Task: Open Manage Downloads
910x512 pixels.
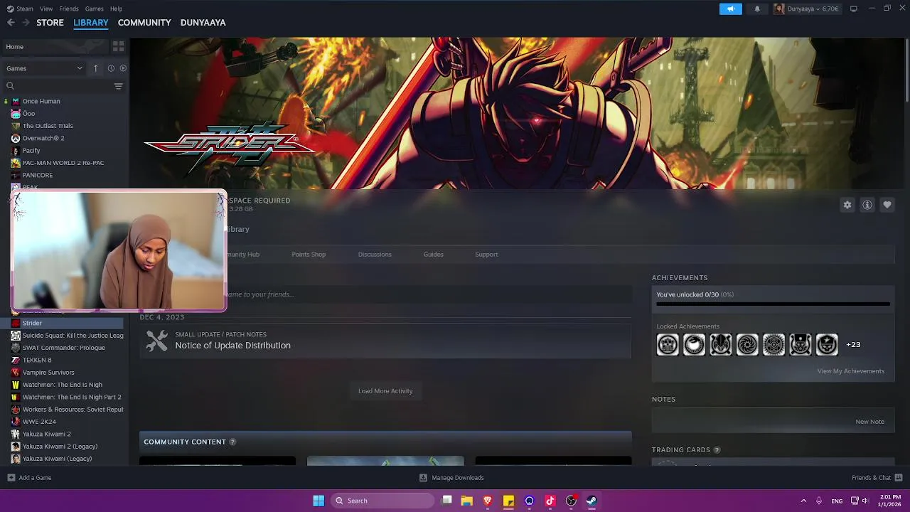Action: [451, 478]
